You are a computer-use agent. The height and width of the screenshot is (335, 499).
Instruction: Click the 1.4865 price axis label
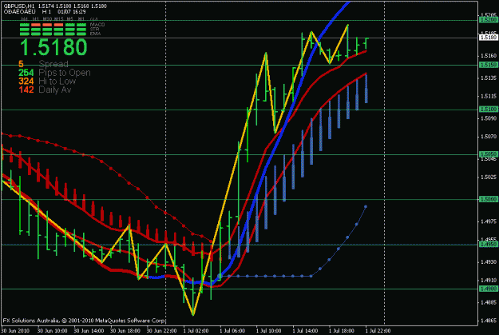coord(489,321)
